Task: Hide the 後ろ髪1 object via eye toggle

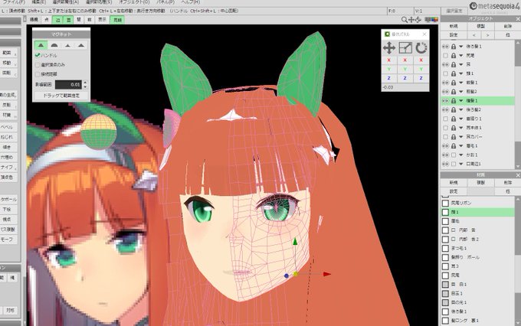Action: 445,46
